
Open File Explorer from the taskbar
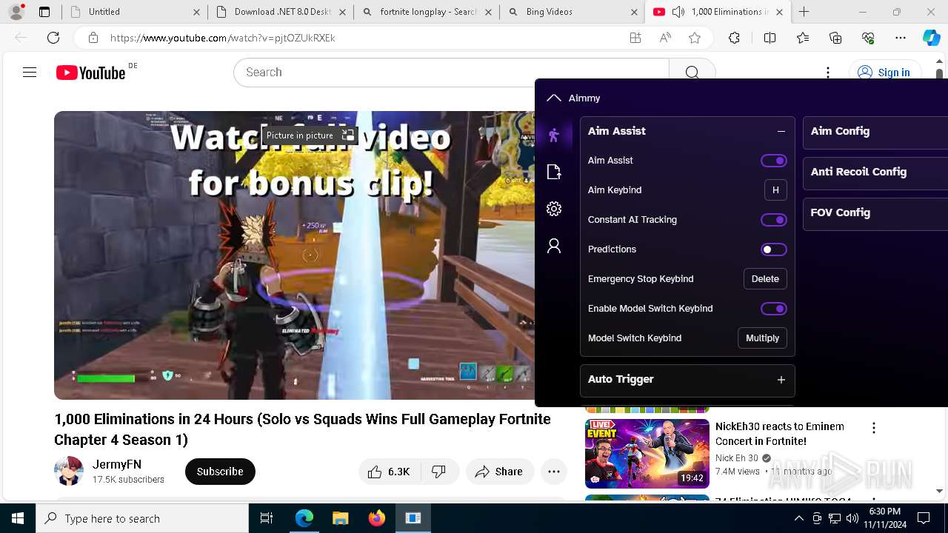340,518
